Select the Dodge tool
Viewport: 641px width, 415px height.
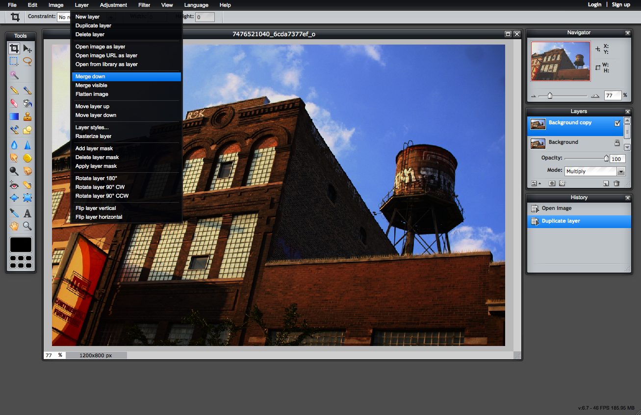click(14, 171)
